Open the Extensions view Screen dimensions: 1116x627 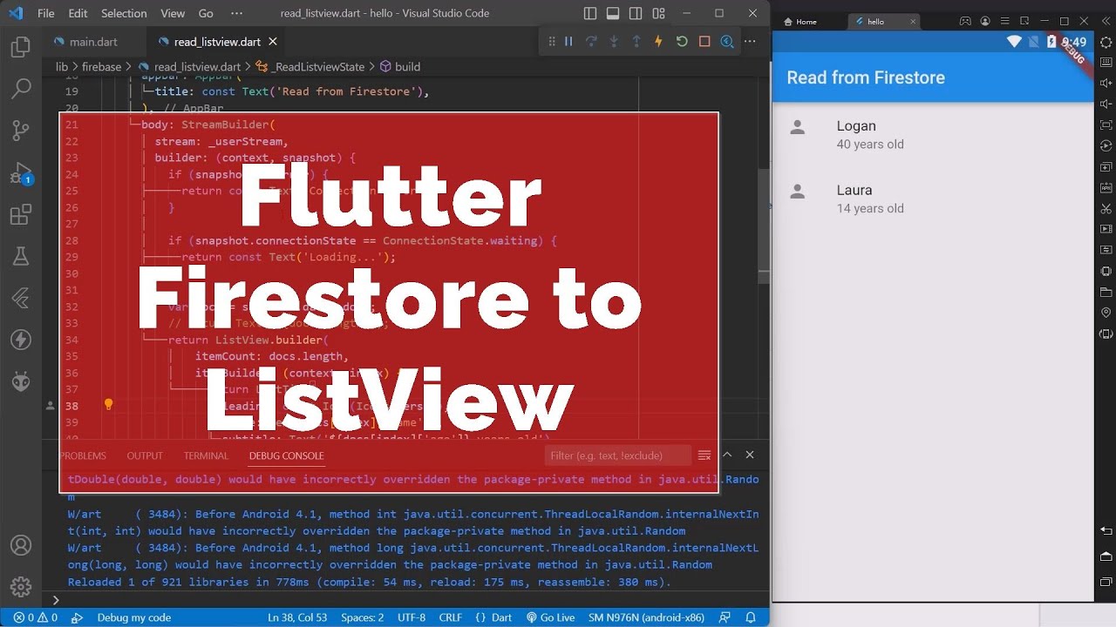(21, 214)
